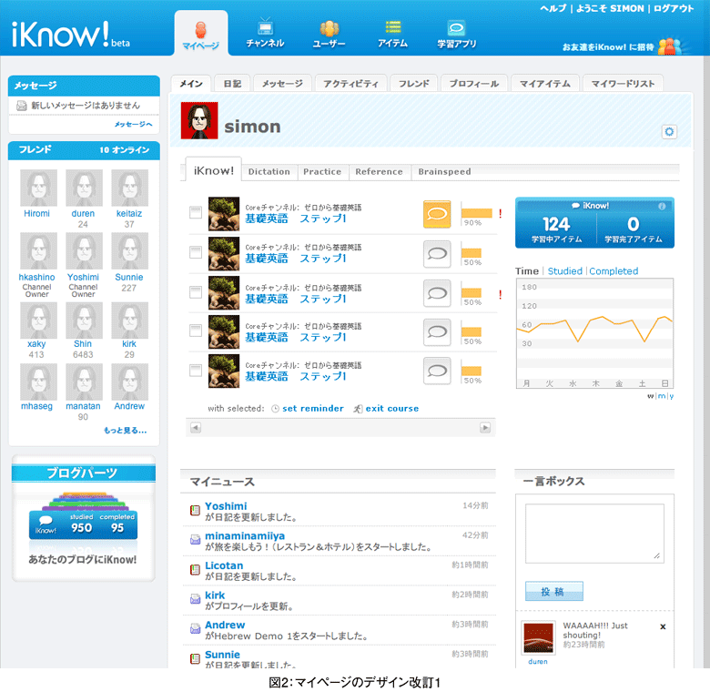This screenshot has width=710, height=692.
Task: Open the チャンネル navigation icon
Action: (x=265, y=34)
